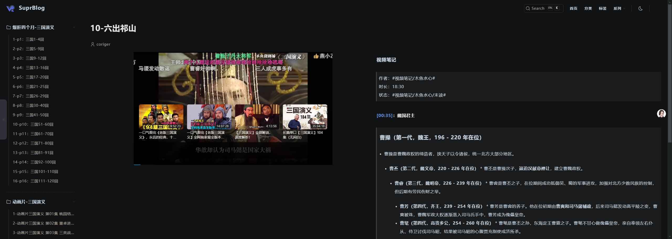Click the 曹丕 underlined name

393,168
